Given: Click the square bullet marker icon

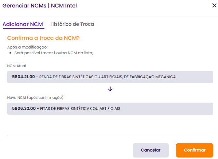Looking at the screenshot, I should (x=11, y=53).
